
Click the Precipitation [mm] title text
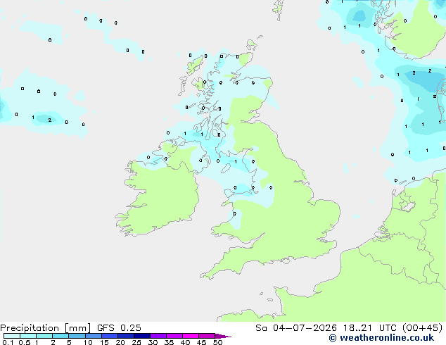(x=46, y=328)
